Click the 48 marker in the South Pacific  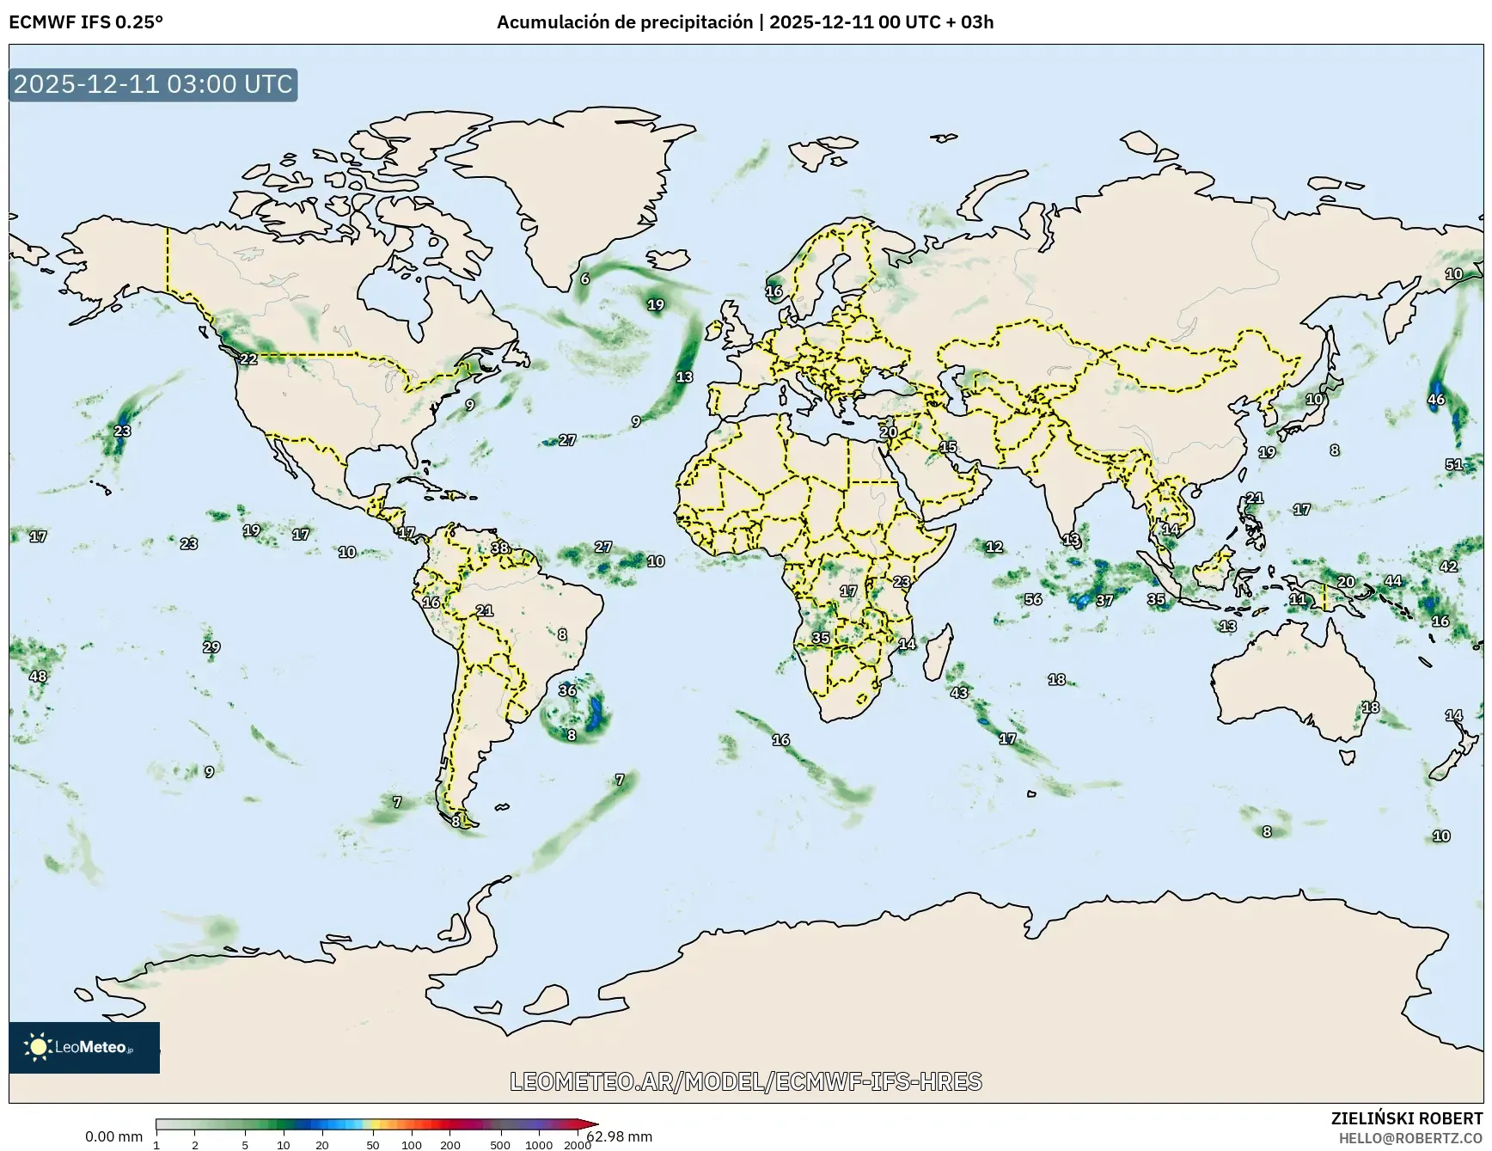click(x=40, y=677)
